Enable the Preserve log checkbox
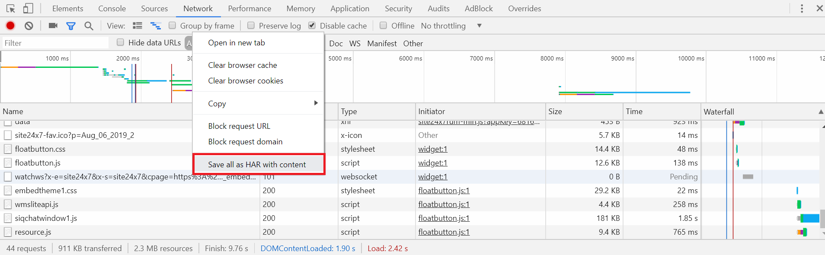Viewport: 825px width, 255px height. pyautogui.click(x=251, y=25)
